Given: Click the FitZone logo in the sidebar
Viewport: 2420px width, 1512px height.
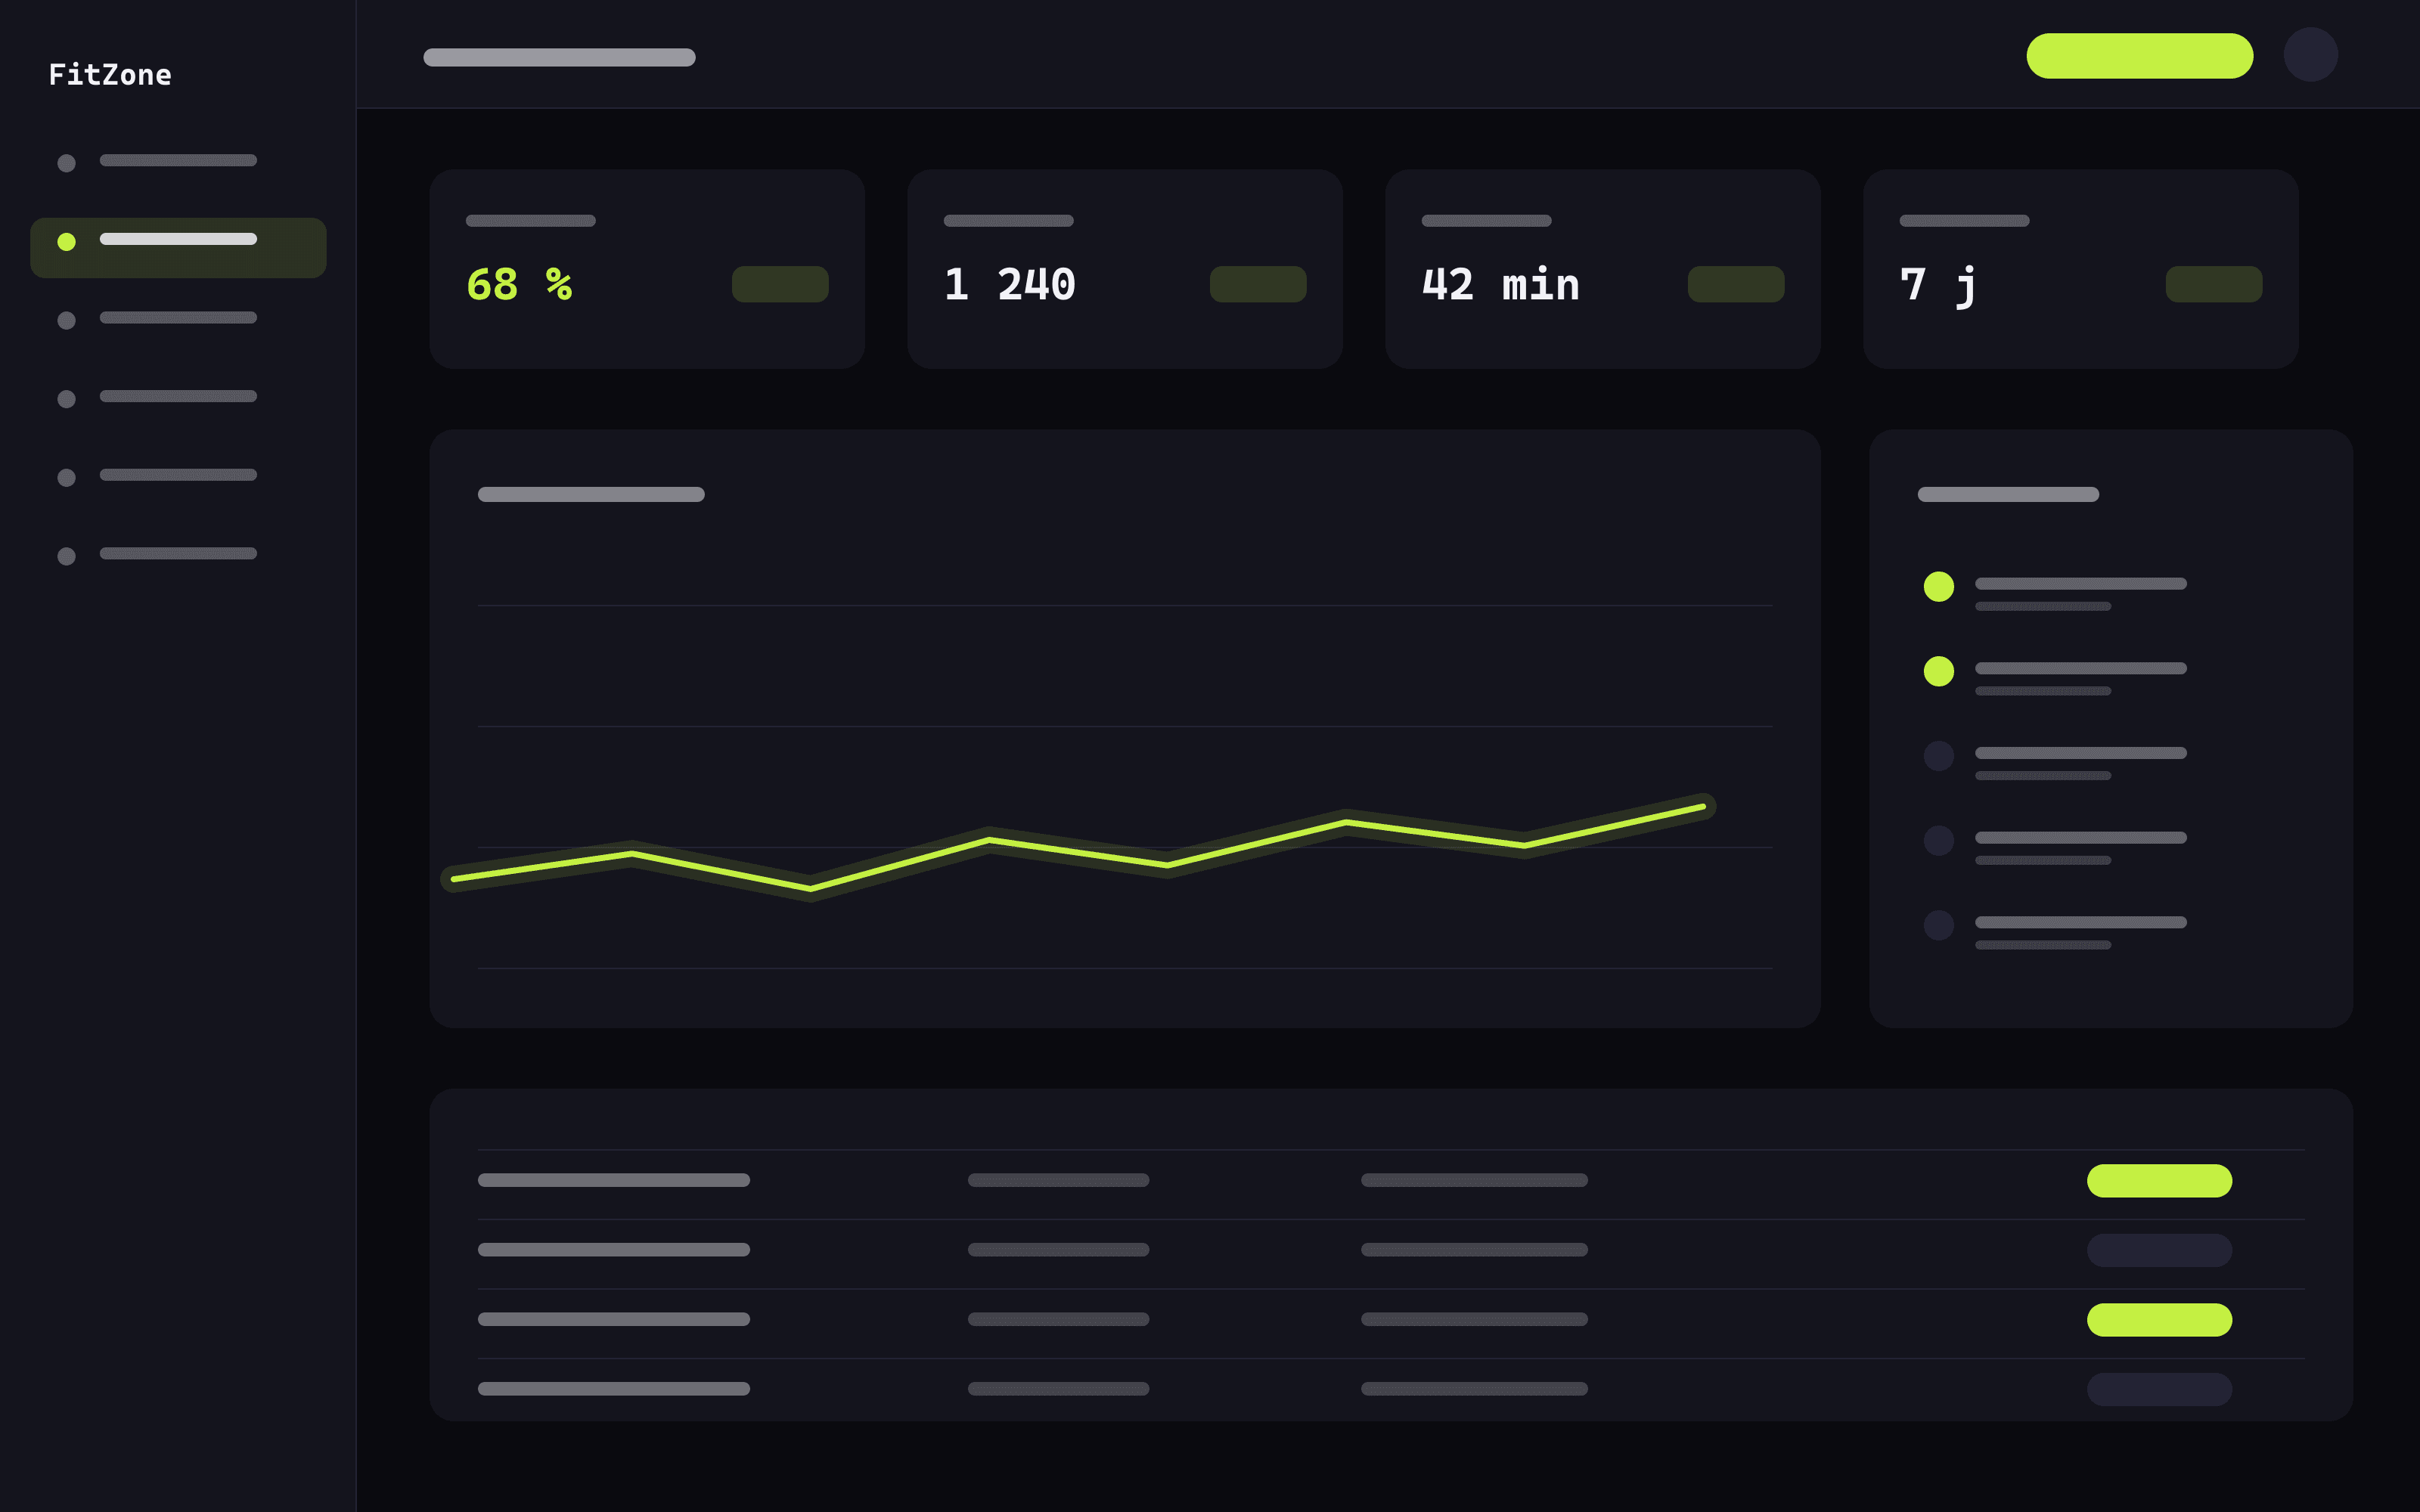Looking at the screenshot, I should (x=110, y=75).
